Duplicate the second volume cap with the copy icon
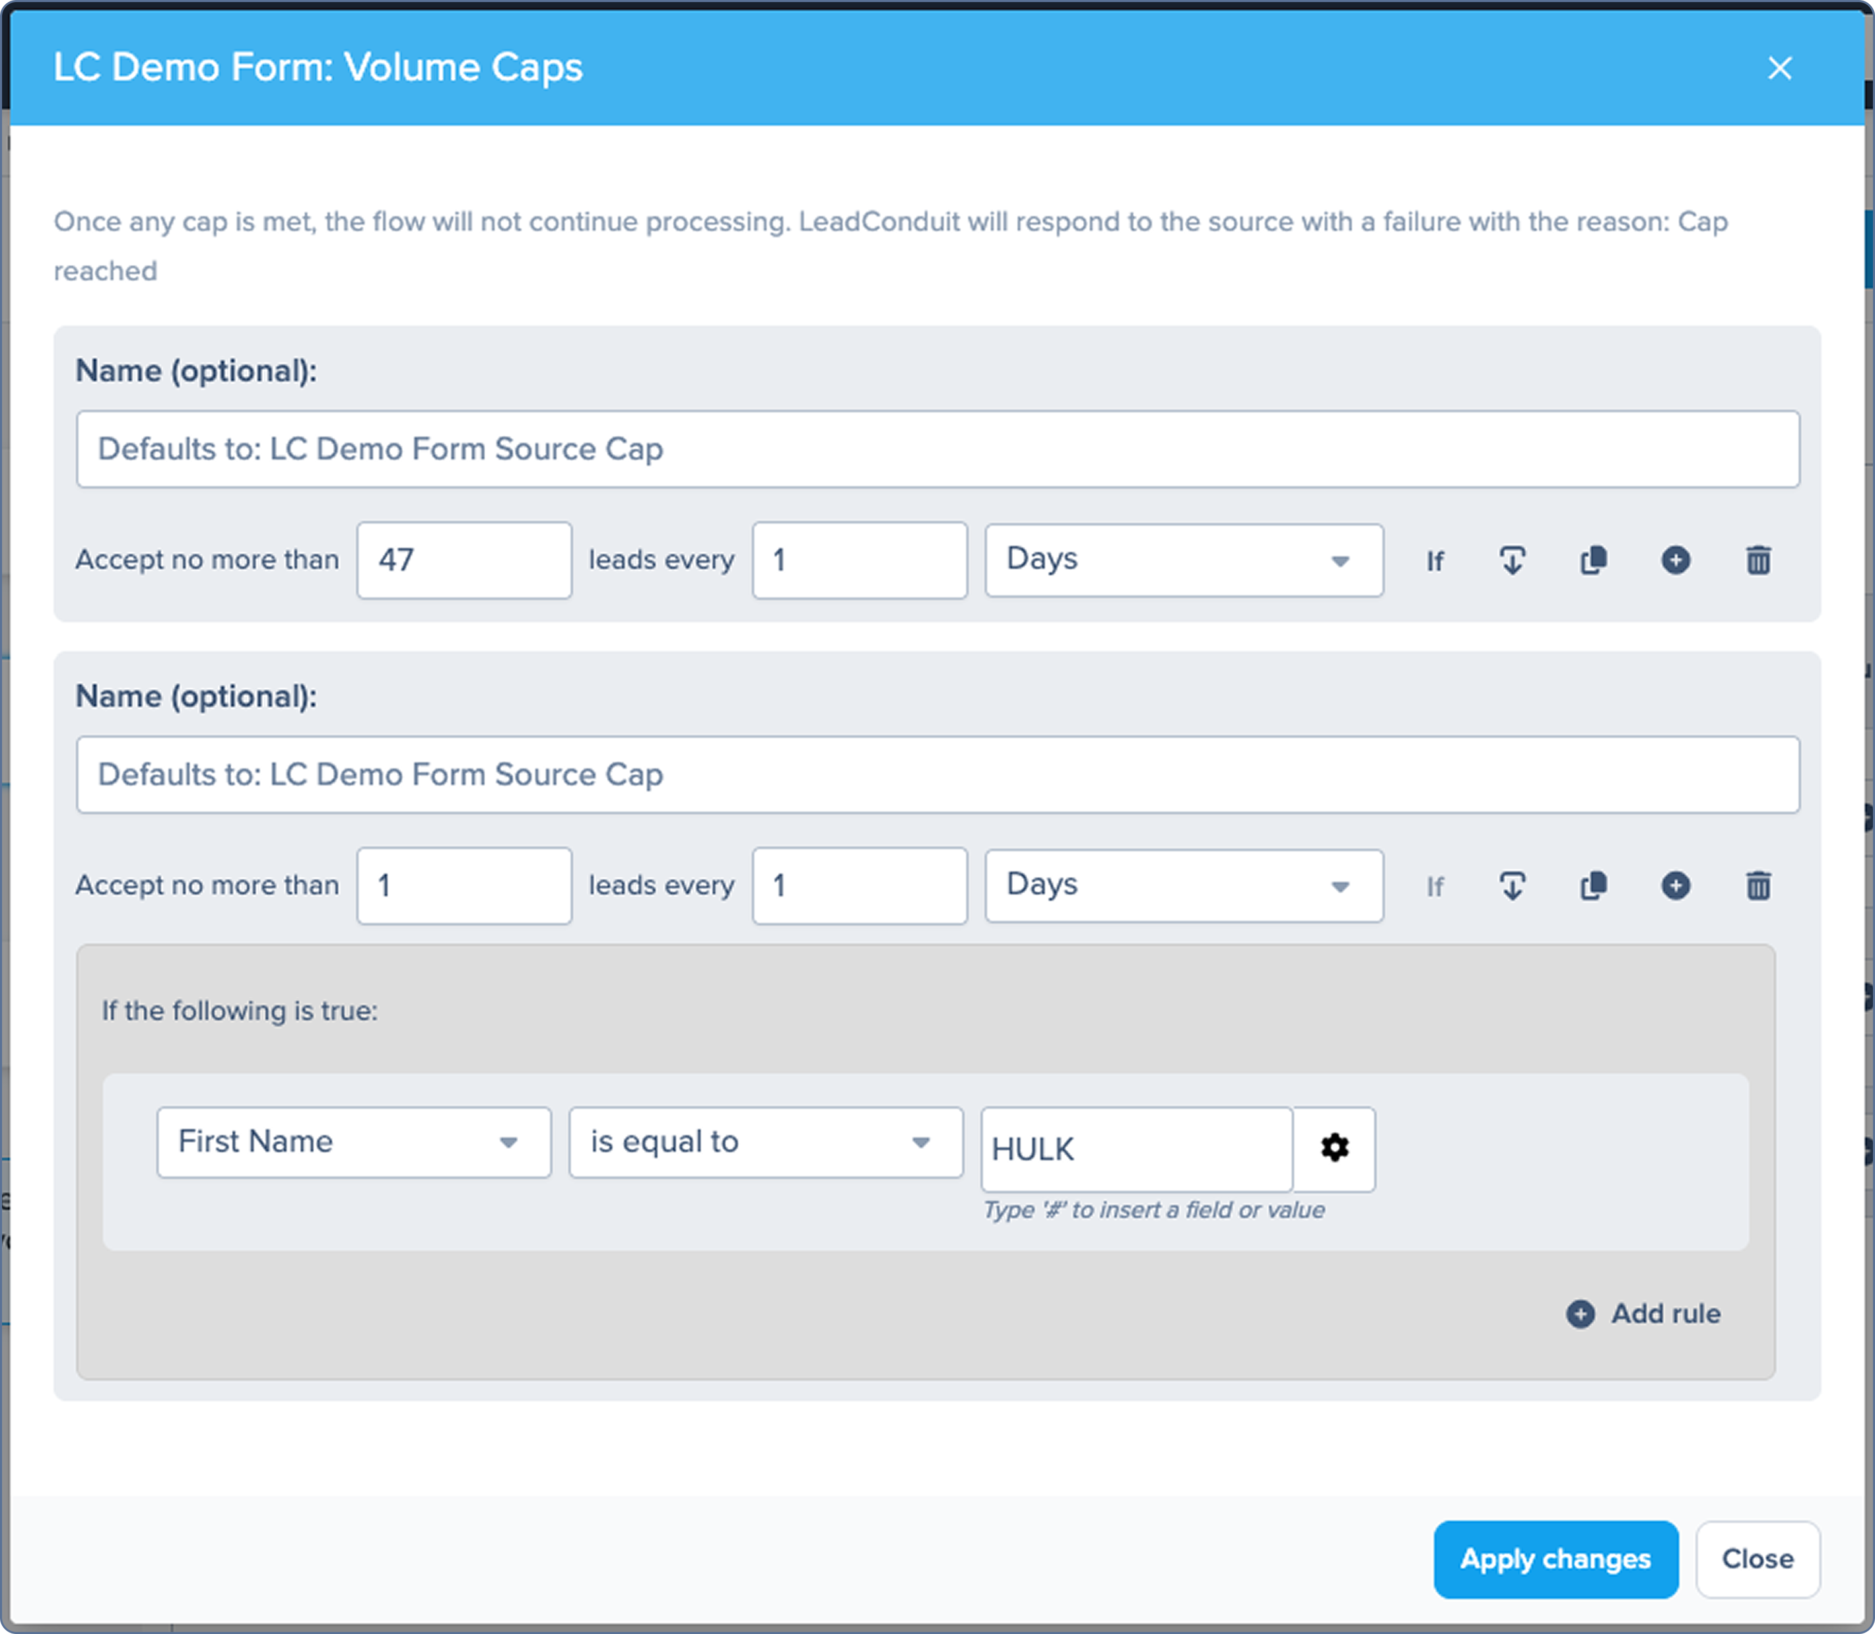This screenshot has width=1875, height=1634. [x=1593, y=886]
